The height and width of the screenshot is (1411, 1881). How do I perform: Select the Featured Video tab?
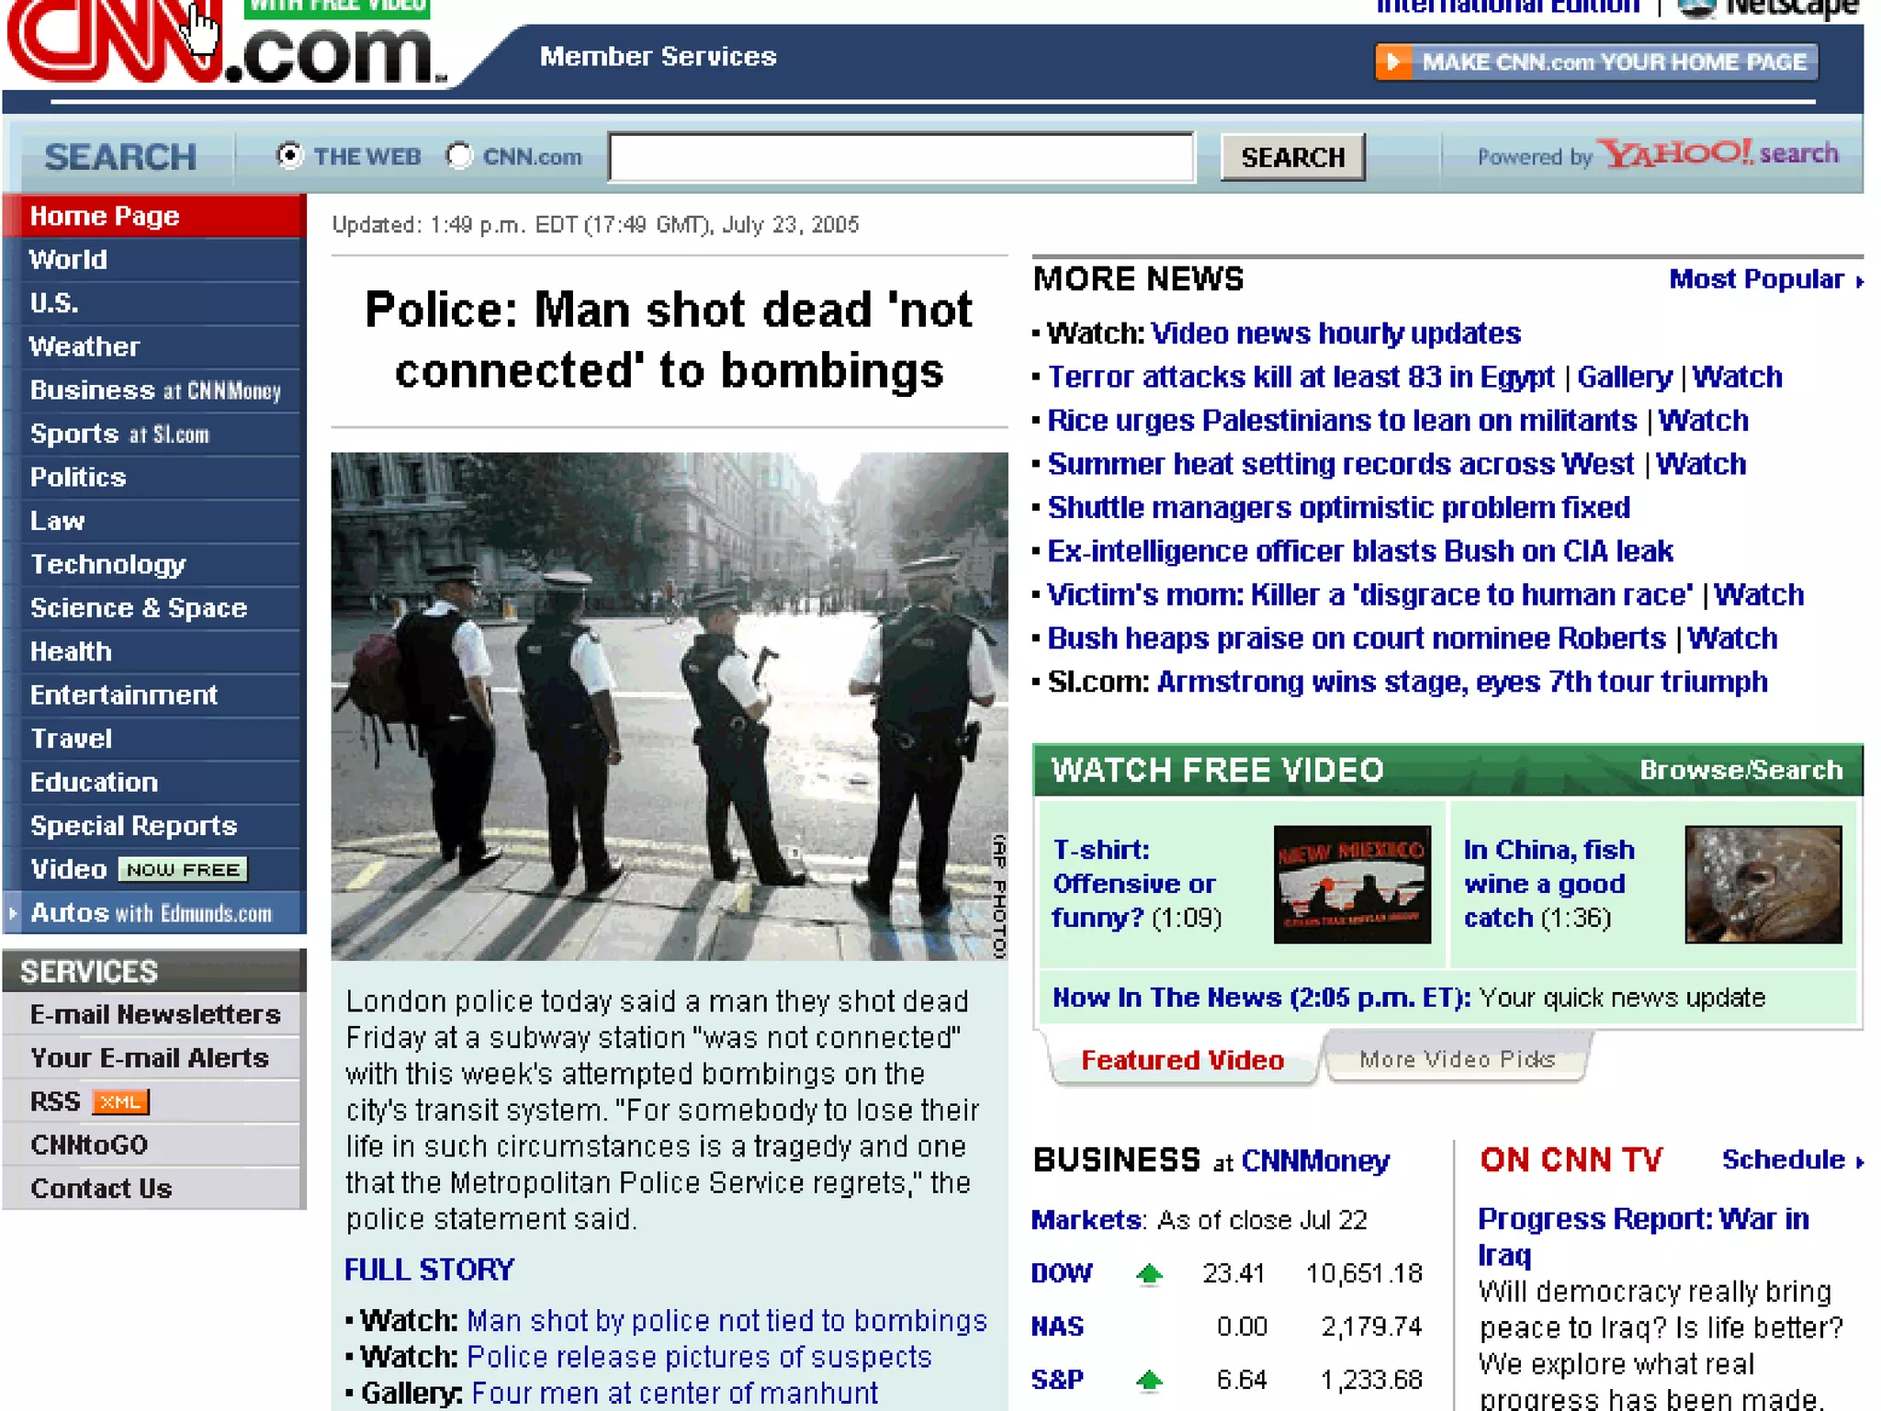tap(1182, 1061)
